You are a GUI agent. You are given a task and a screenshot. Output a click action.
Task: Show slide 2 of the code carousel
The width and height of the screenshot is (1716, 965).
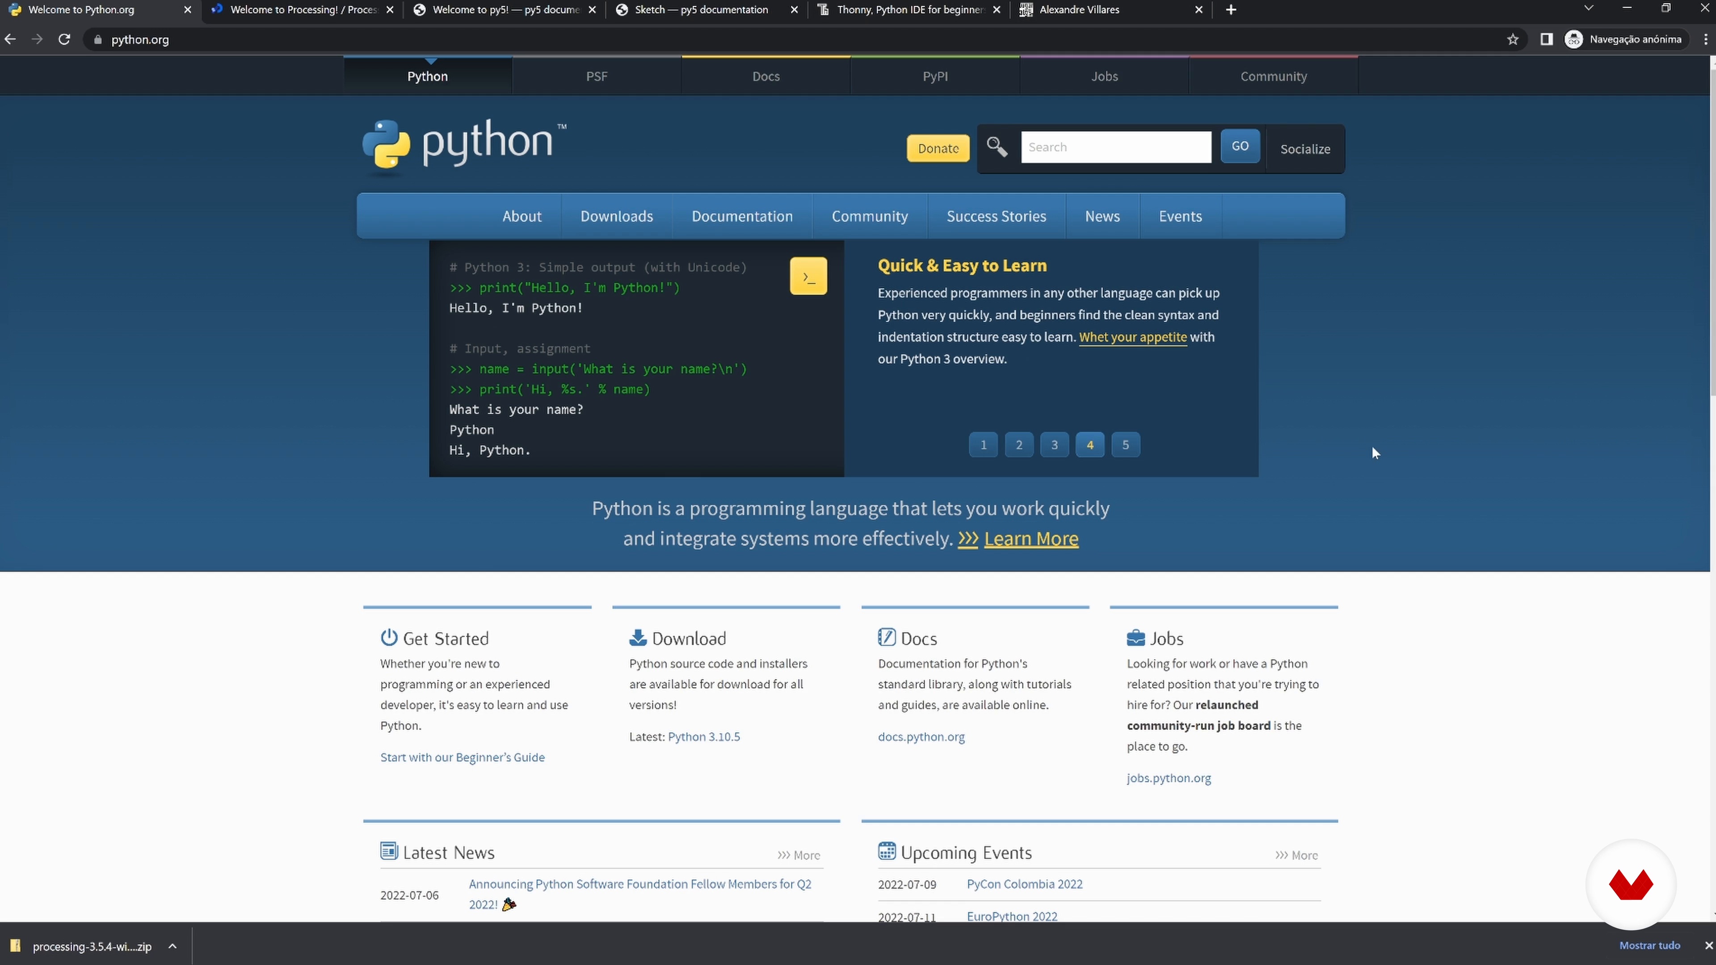point(1018,444)
